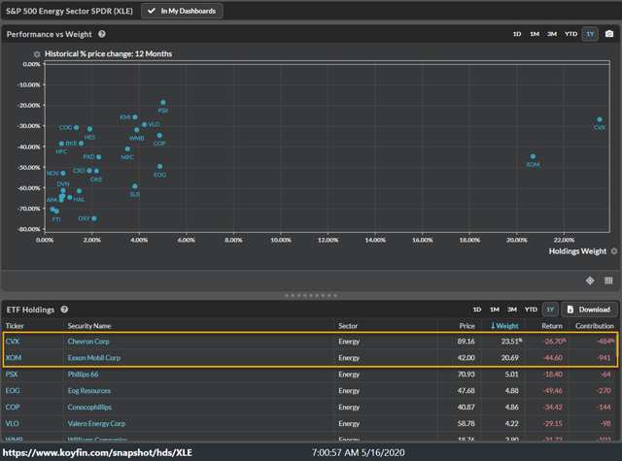Click the crosshair target icon below chart
This screenshot has height=461, width=622.
(590, 280)
